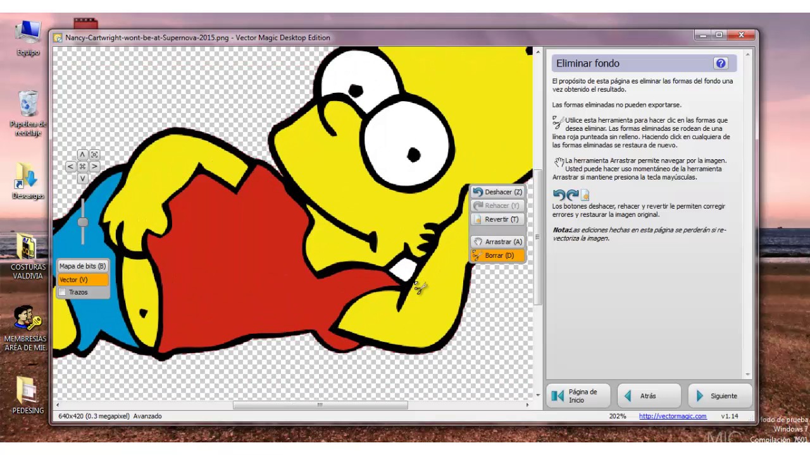Click the canvas scroll left arrow
Viewport: 810px width, 455px height.
click(58, 405)
